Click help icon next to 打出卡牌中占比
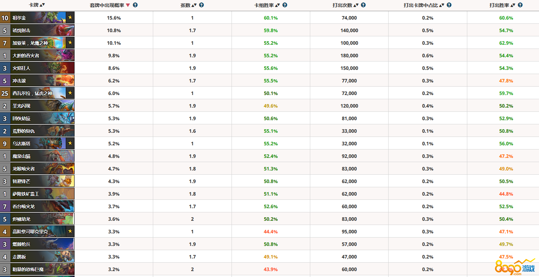539x277 pixels. (x=449, y=5)
